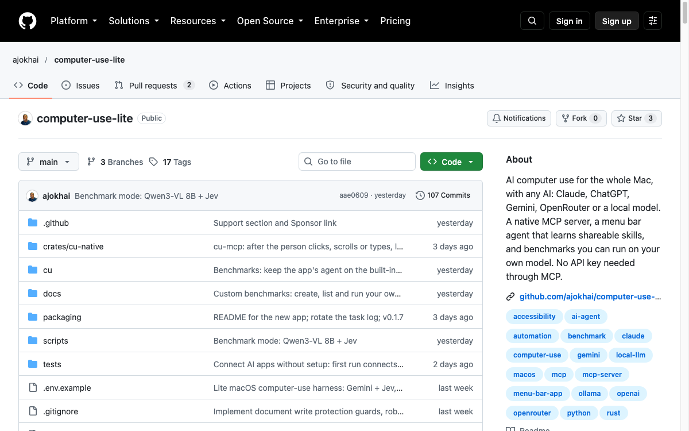Click the docs folder icon

(33, 294)
